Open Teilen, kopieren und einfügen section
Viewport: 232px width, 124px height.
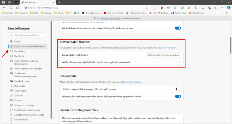click(x=27, y=69)
